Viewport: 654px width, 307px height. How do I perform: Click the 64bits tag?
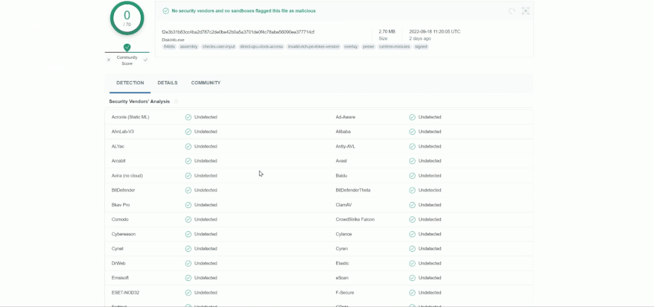(169, 47)
